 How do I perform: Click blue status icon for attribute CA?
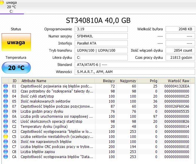click(6, 157)
